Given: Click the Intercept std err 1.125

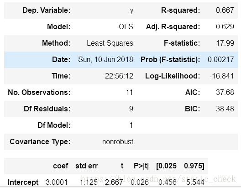Looking at the screenshot, I should click(89, 183).
